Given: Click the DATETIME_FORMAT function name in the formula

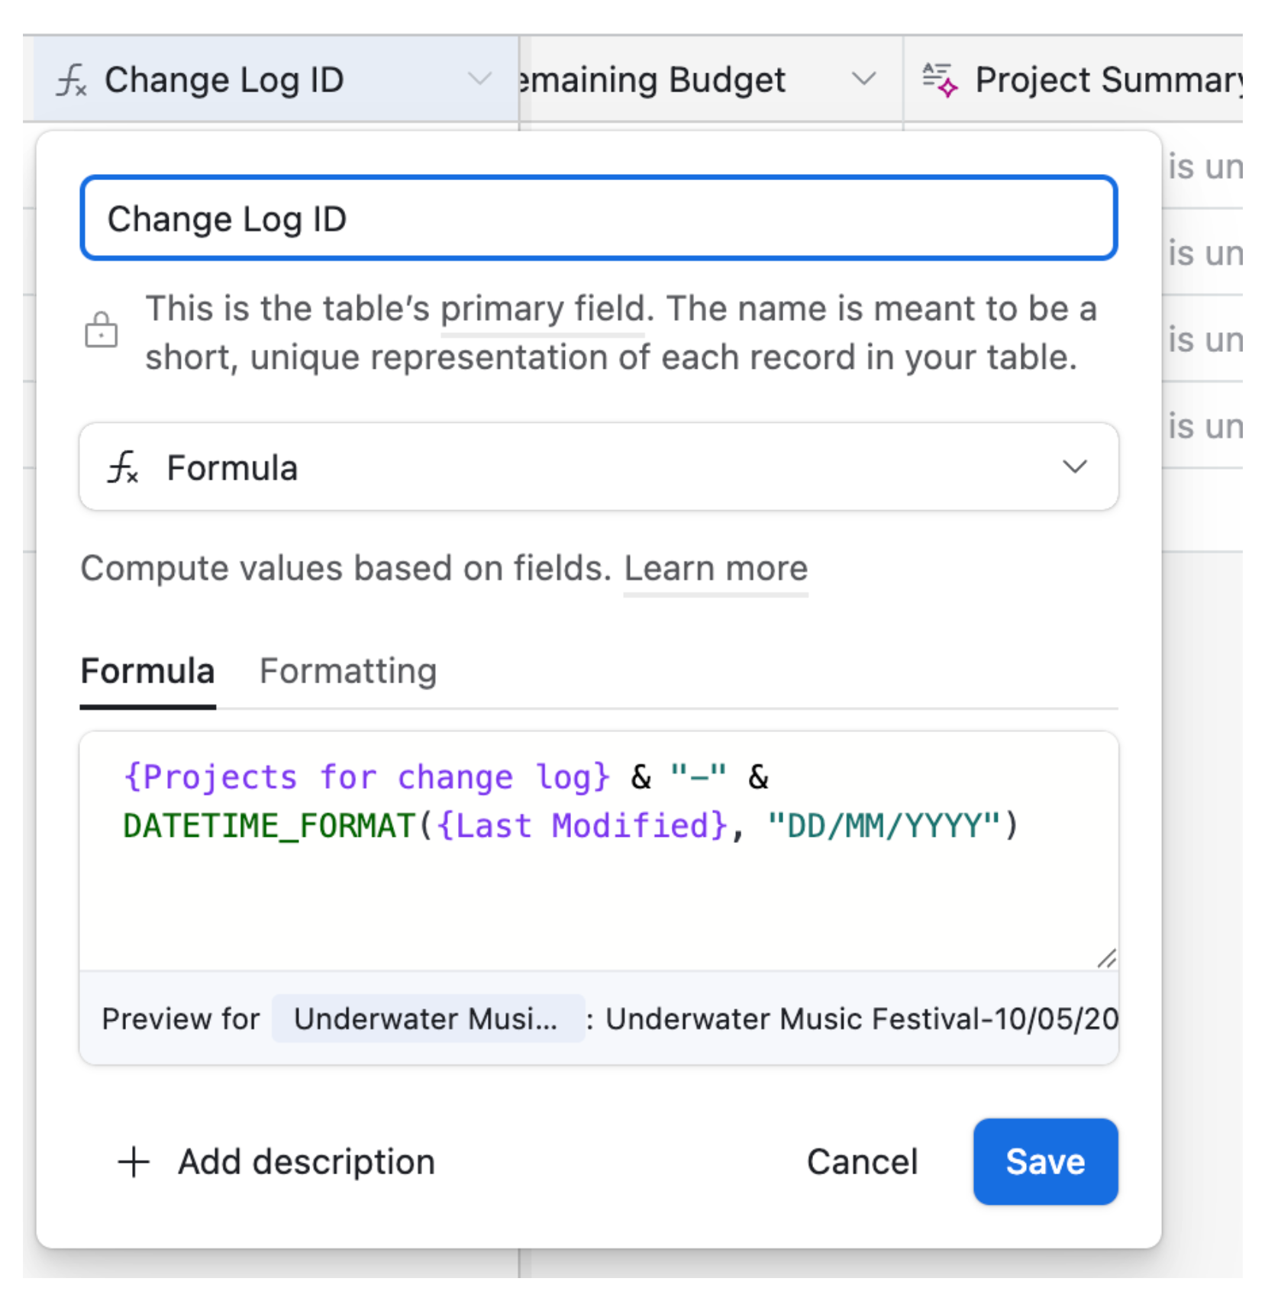Looking at the screenshot, I should [x=269, y=825].
